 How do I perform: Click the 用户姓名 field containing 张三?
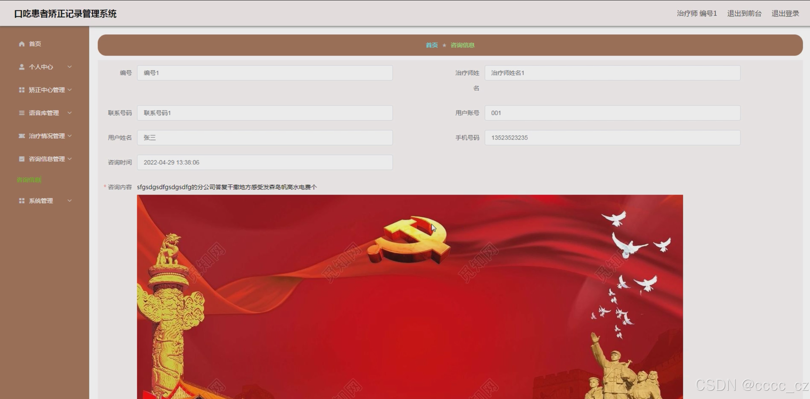click(x=265, y=138)
